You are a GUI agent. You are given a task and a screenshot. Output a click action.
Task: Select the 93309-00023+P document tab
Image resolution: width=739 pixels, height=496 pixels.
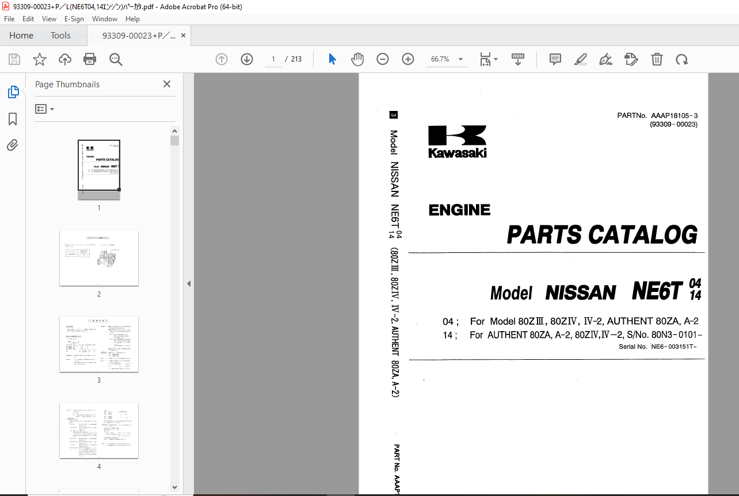(139, 36)
